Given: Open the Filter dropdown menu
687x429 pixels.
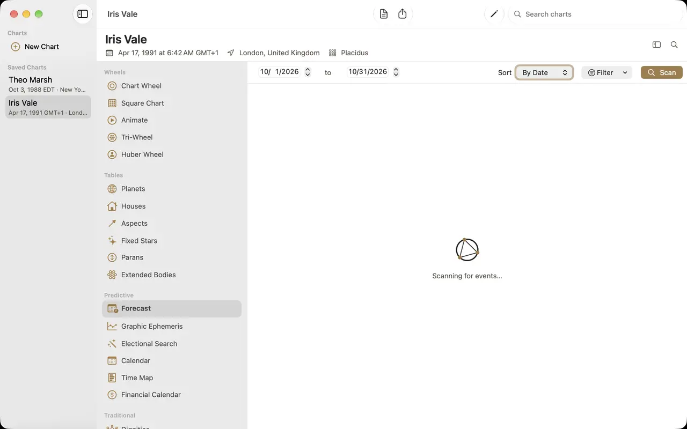Looking at the screenshot, I should tap(607, 72).
